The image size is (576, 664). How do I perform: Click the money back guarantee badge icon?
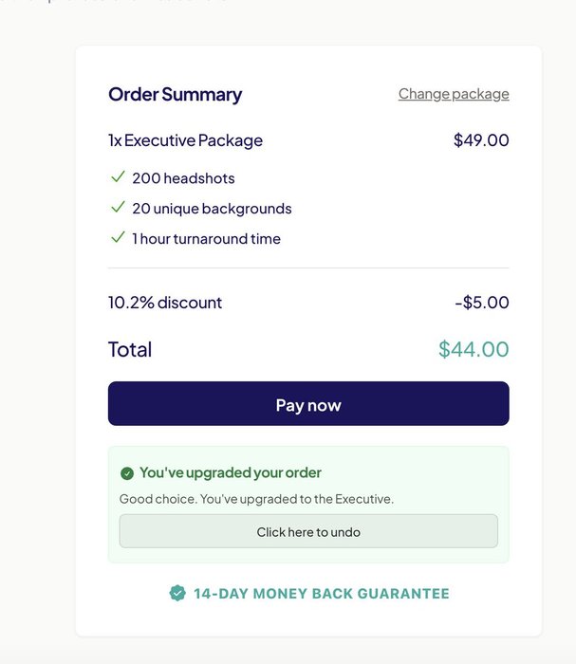177,593
